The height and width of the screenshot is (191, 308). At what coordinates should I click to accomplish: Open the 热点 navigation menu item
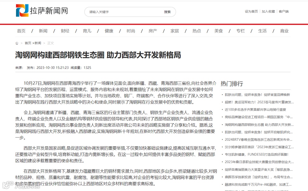196,31
